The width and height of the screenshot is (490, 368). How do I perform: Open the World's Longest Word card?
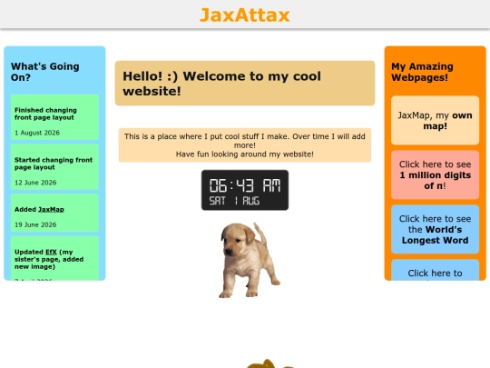[x=435, y=229]
